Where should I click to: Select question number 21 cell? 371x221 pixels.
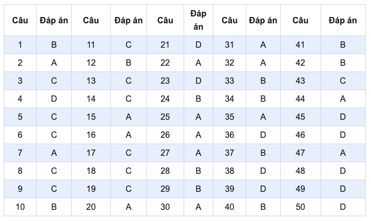[x=165, y=45]
